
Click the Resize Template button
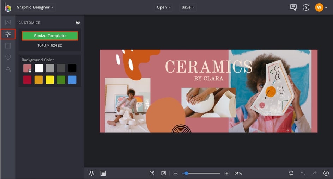click(50, 36)
